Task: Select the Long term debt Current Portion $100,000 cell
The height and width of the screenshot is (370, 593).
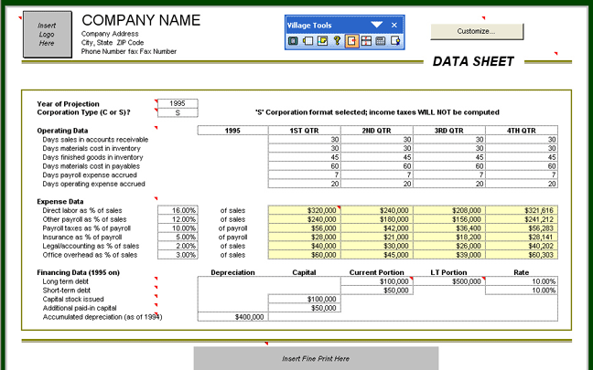Action: pos(374,281)
